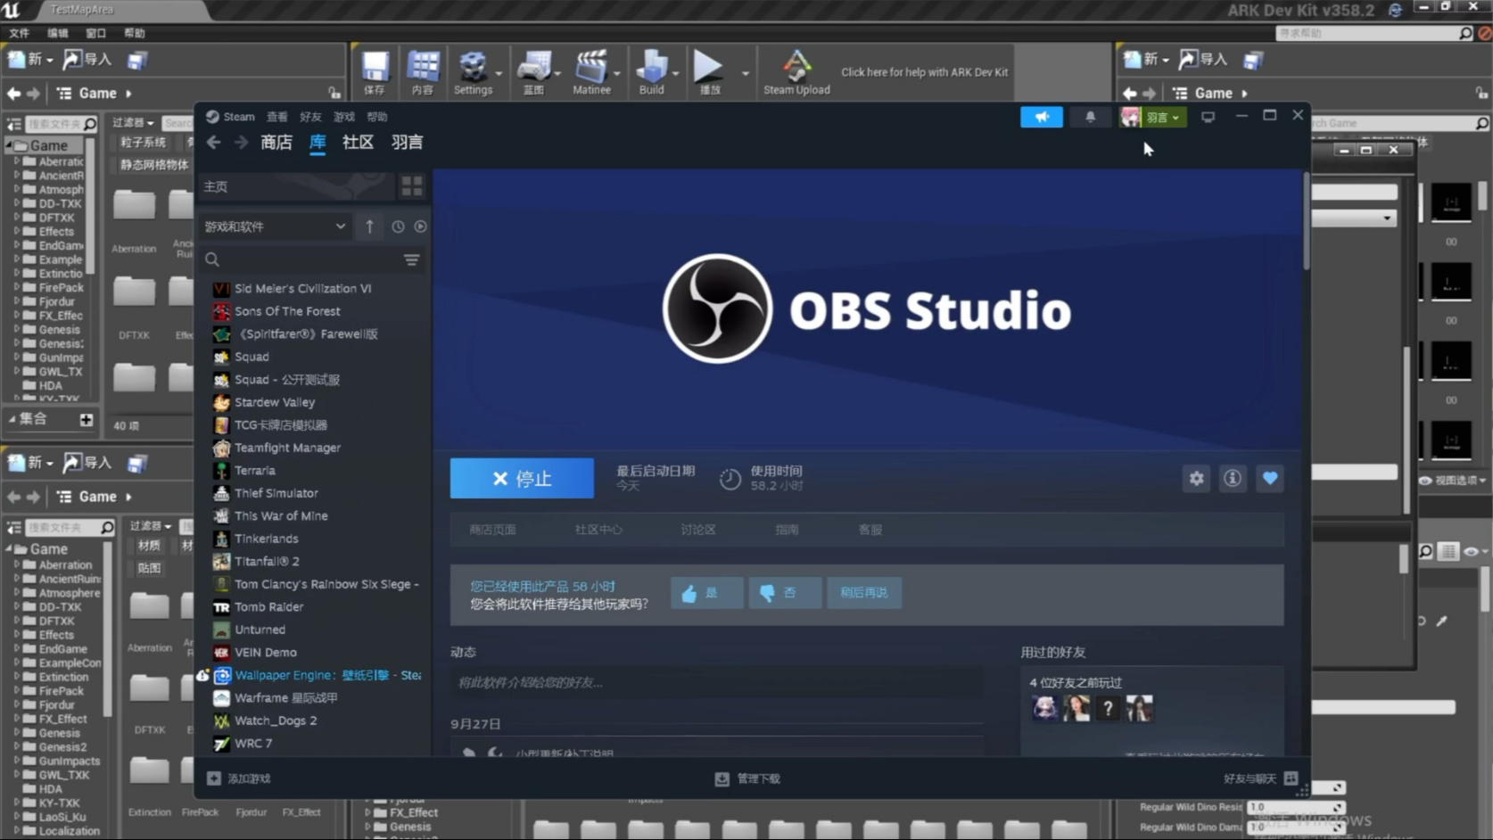The image size is (1493, 840).
Task: Go back with Steam's back arrow
Action: pos(214,143)
